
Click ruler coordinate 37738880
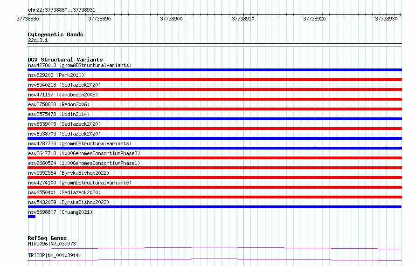click(28, 19)
